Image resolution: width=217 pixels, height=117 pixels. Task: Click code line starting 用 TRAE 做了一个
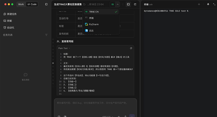point(96,57)
